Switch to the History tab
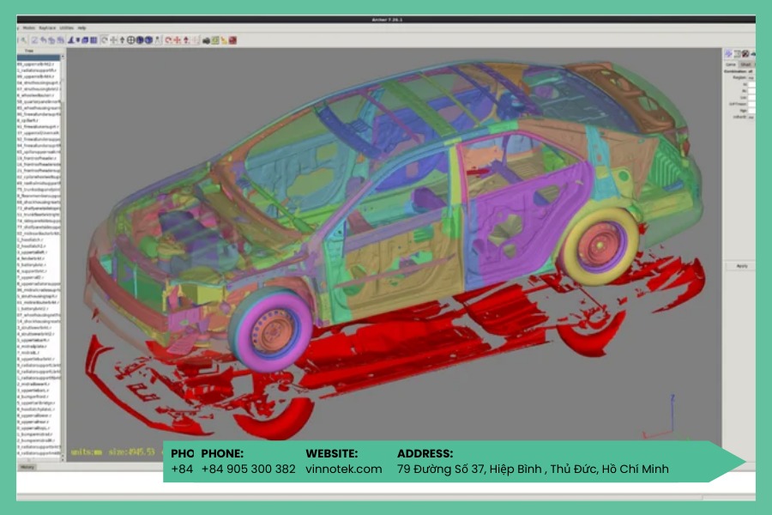 [27, 467]
